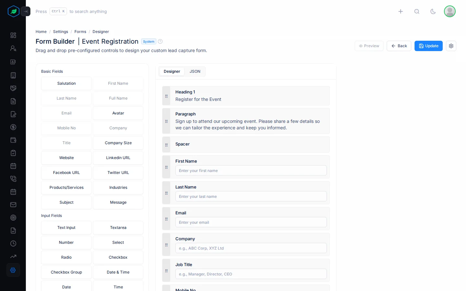Add the Select input control
466x291 pixels.
118,242
